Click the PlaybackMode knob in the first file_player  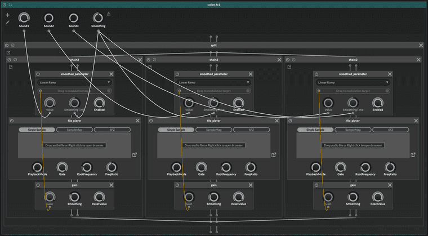pos(37,167)
